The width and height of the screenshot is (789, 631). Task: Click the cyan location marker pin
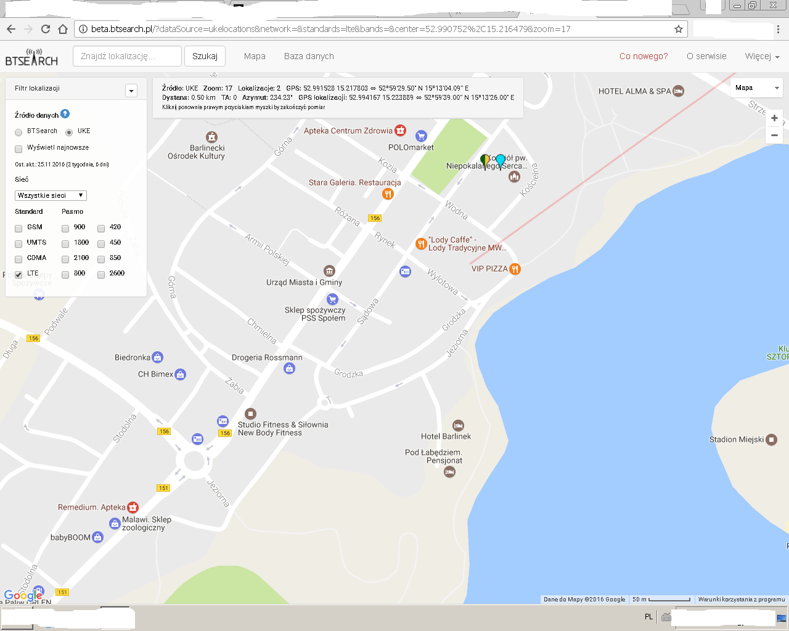[501, 161]
